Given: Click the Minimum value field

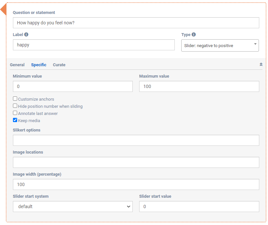Looking at the screenshot, I should tap(73, 86).
